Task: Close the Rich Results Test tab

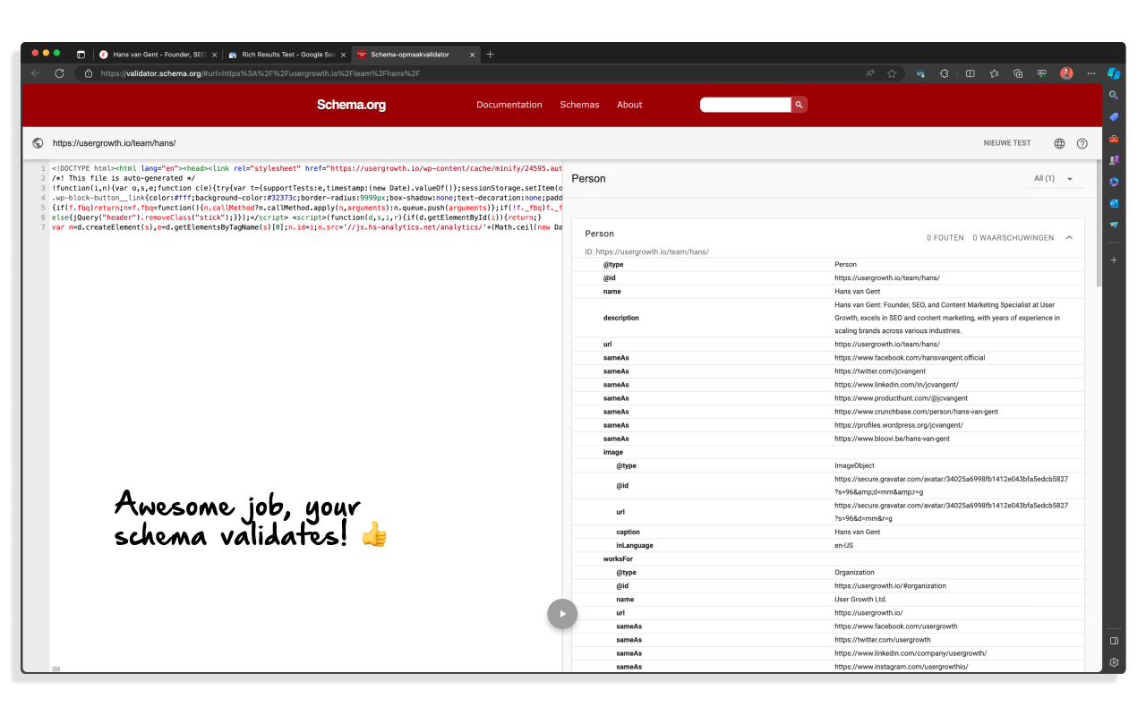Action: pyautogui.click(x=342, y=55)
